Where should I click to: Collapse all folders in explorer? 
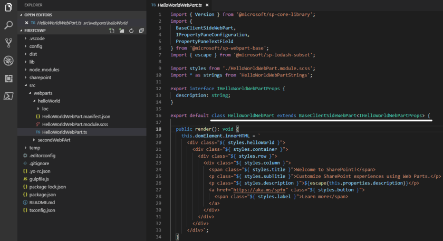[141, 31]
